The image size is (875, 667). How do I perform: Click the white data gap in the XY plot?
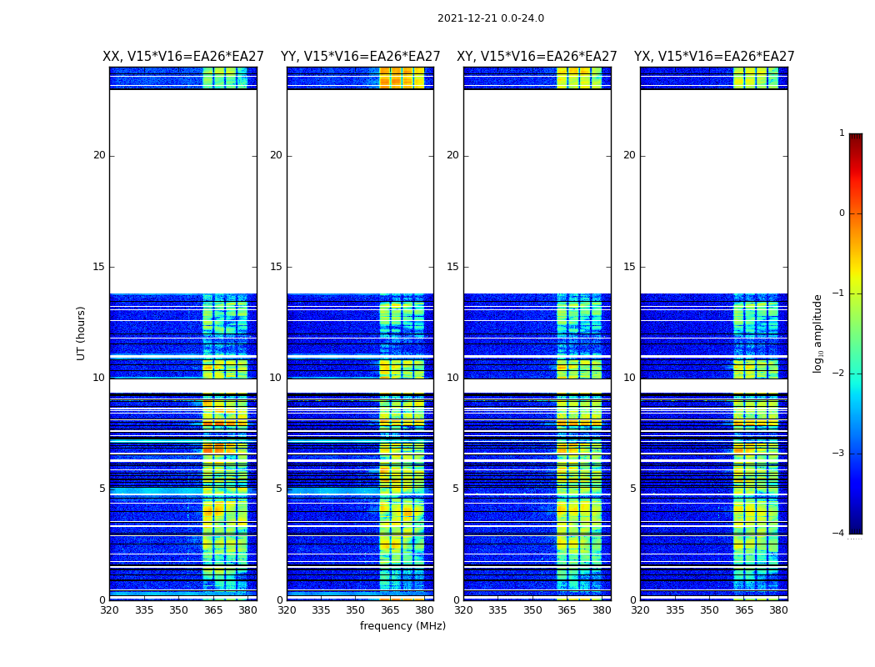537,191
